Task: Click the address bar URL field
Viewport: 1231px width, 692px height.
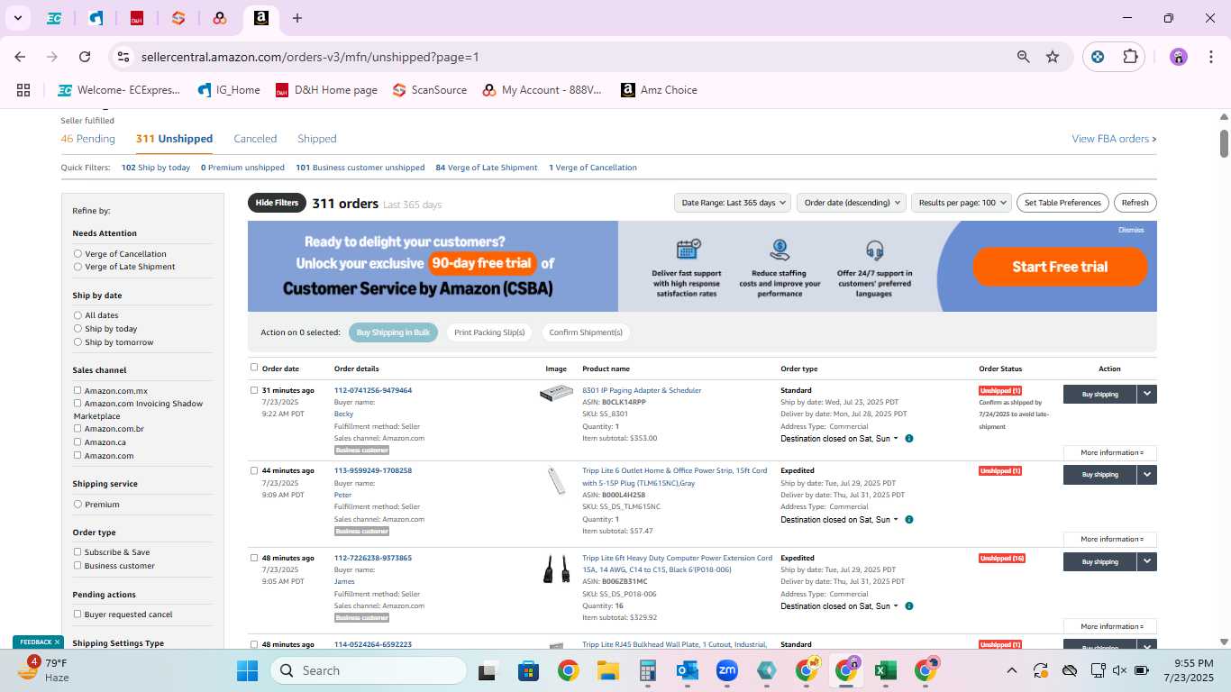Action: (x=568, y=57)
